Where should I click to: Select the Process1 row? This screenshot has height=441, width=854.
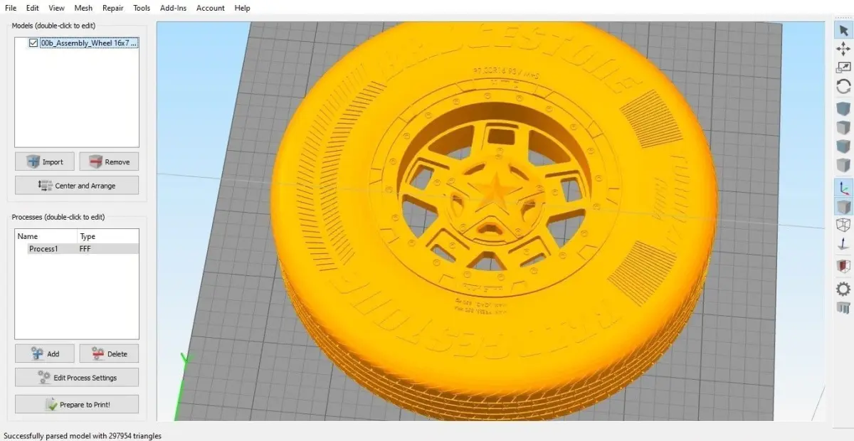pyautogui.click(x=77, y=249)
